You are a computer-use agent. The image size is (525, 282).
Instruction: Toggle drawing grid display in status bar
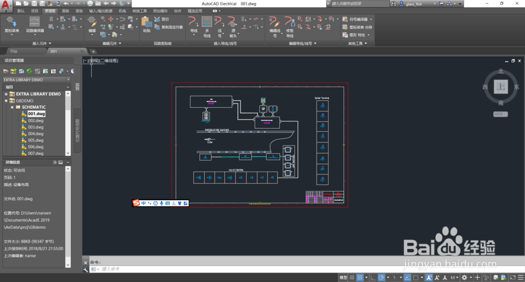[x=352, y=277]
